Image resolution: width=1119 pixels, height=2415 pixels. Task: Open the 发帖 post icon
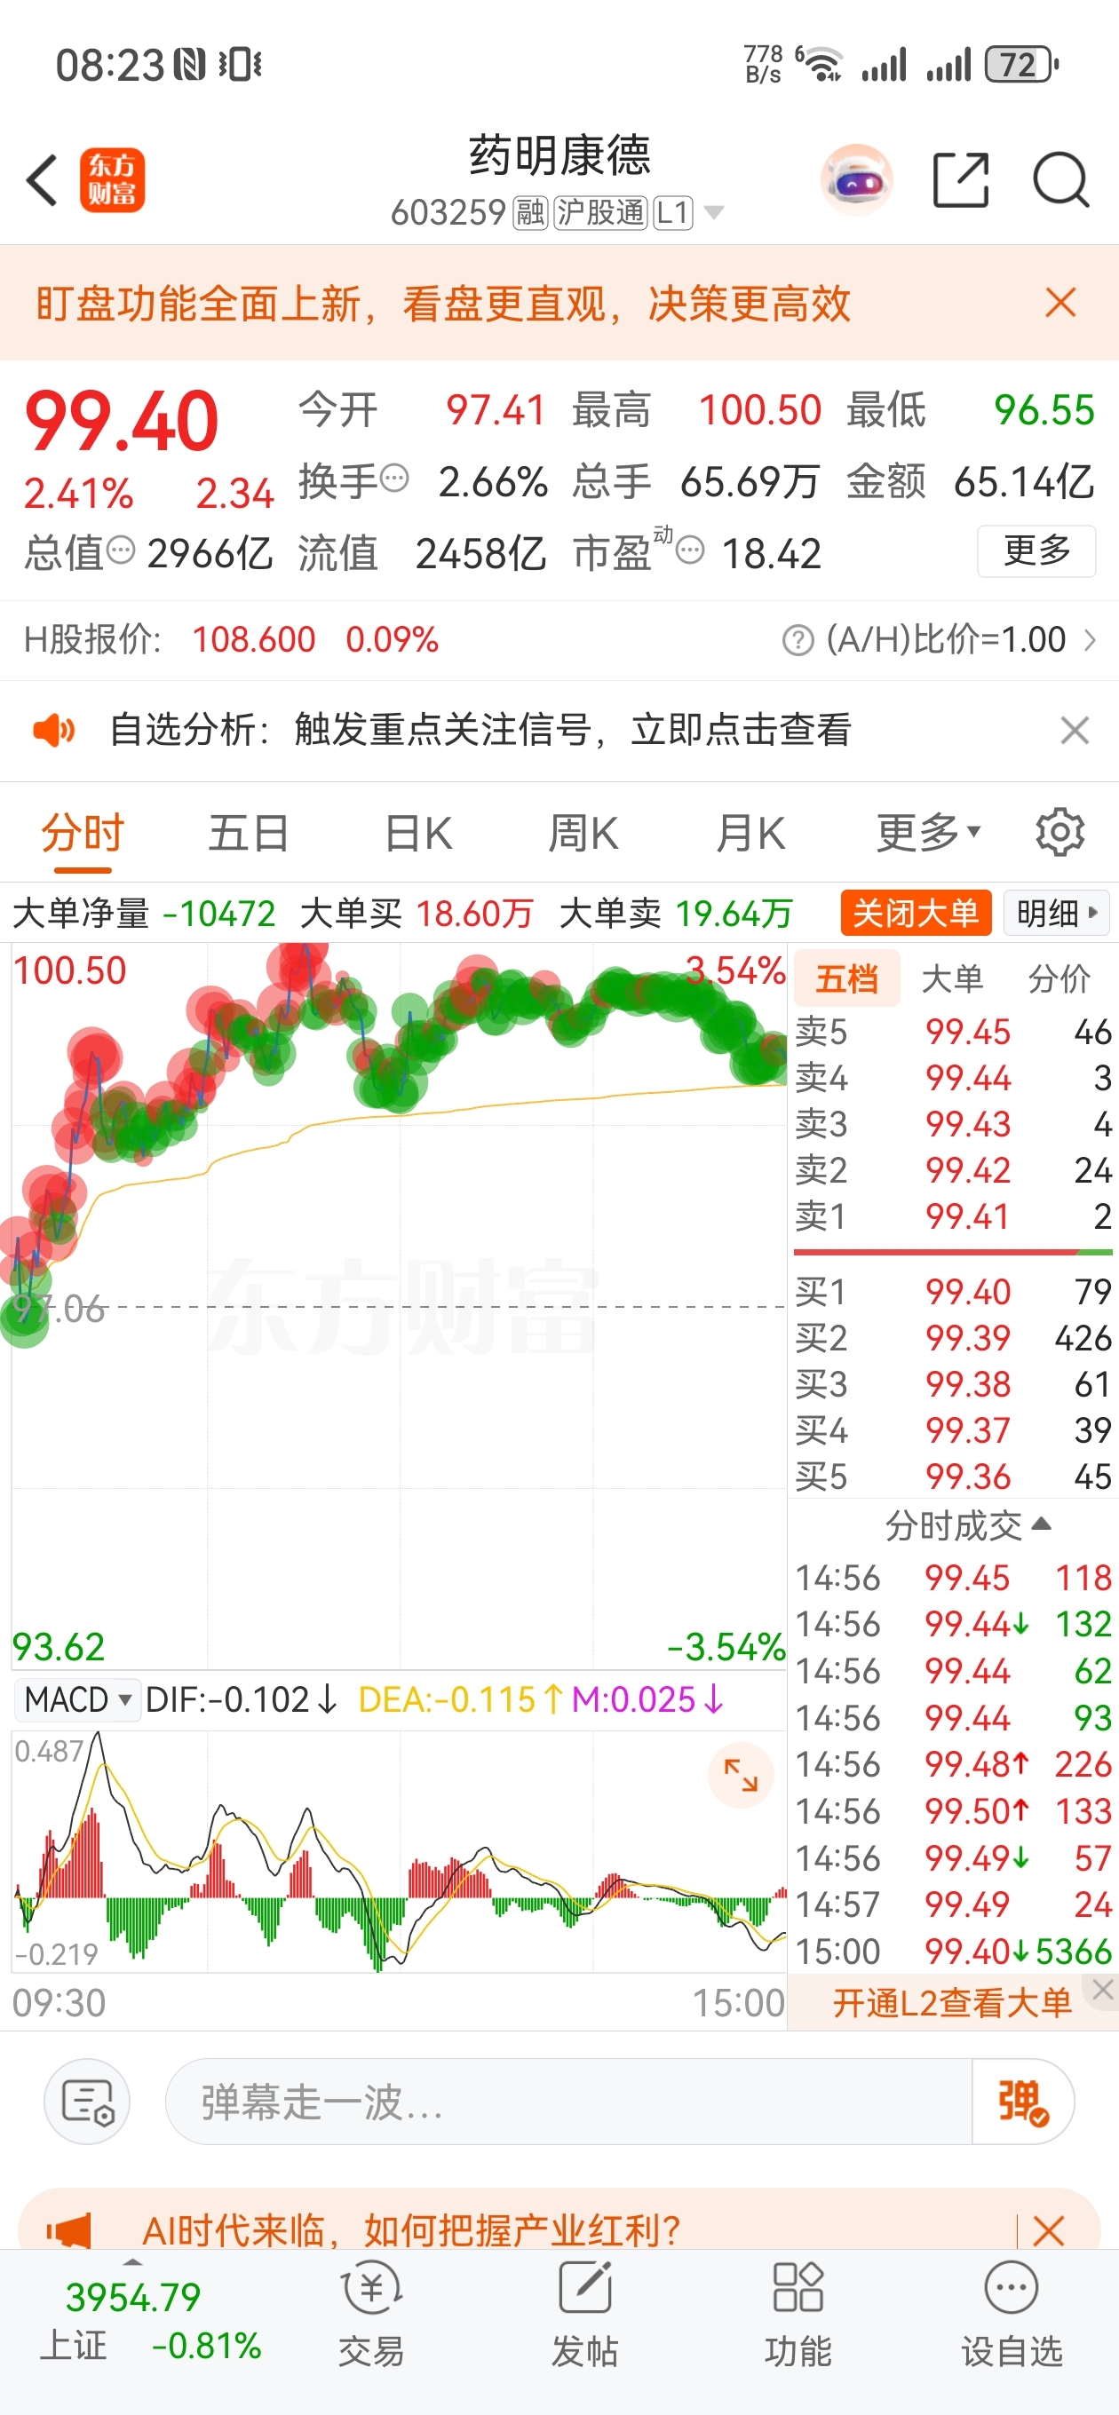coord(584,2314)
